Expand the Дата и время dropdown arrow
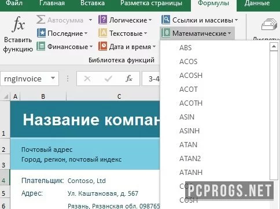The image size is (280, 209). click(x=154, y=47)
